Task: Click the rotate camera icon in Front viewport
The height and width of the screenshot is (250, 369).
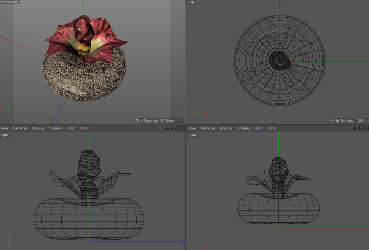Action: (365, 128)
